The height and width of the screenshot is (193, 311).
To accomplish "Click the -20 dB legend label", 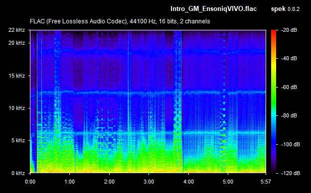I will coord(289,30).
